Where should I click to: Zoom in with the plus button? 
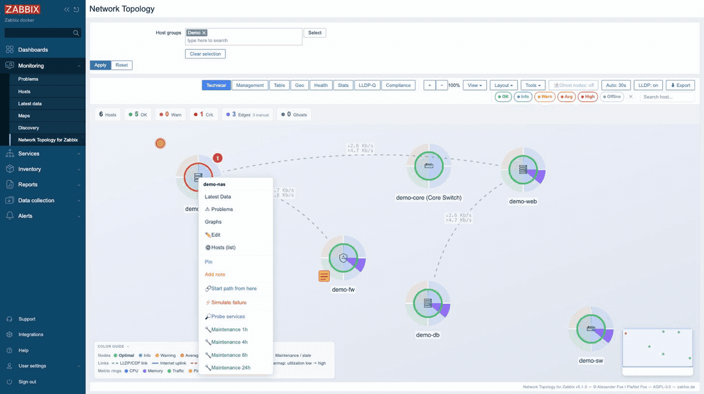(429, 85)
